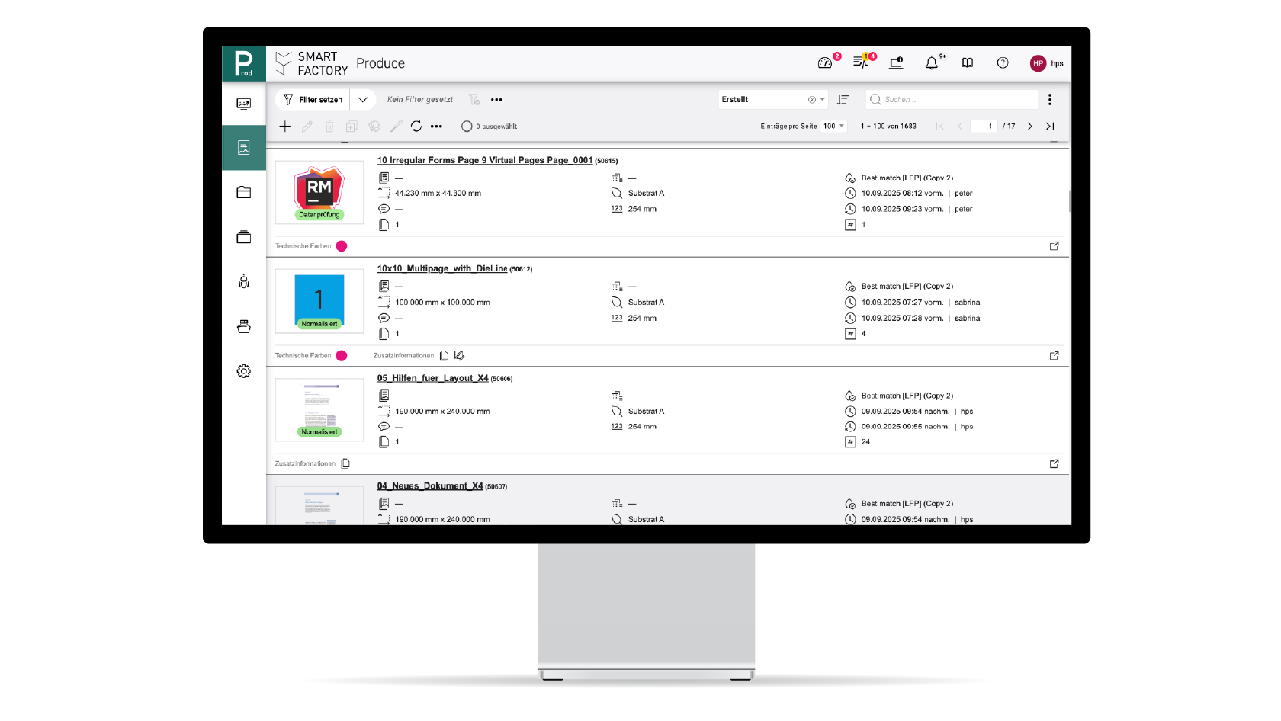Refresh the article list
The width and height of the screenshot is (1281, 721).
(416, 127)
